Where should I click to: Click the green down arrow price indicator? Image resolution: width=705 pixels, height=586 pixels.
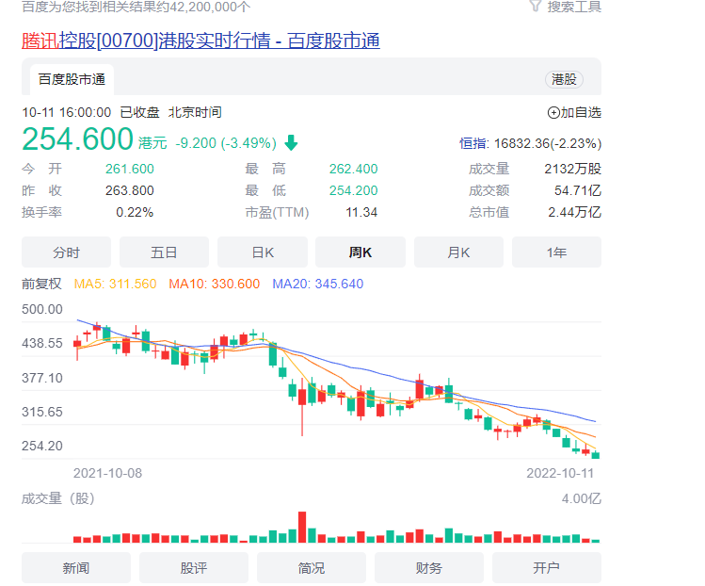pos(292,142)
